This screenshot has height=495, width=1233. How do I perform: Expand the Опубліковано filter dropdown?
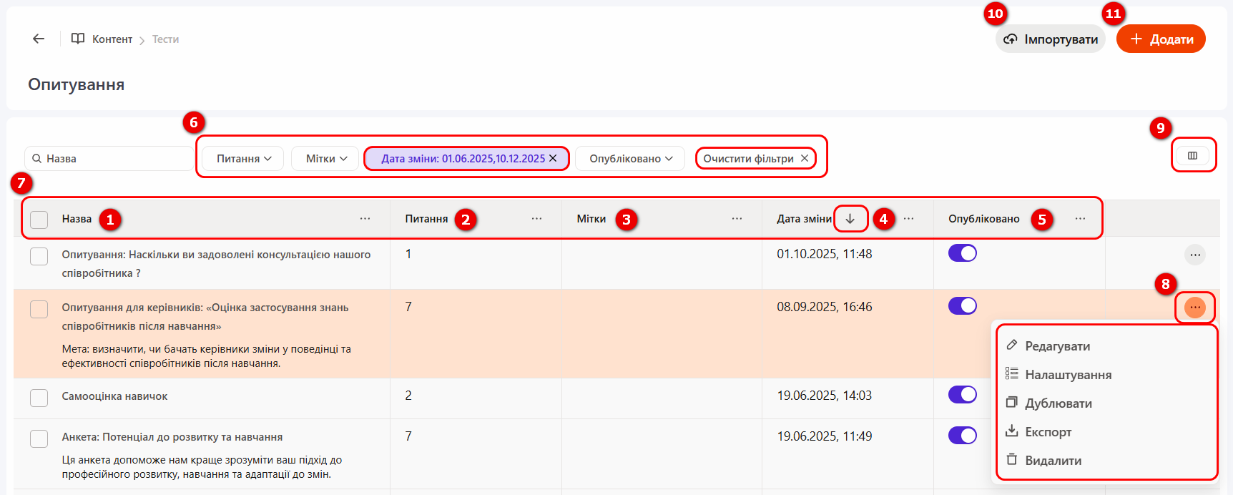click(630, 158)
